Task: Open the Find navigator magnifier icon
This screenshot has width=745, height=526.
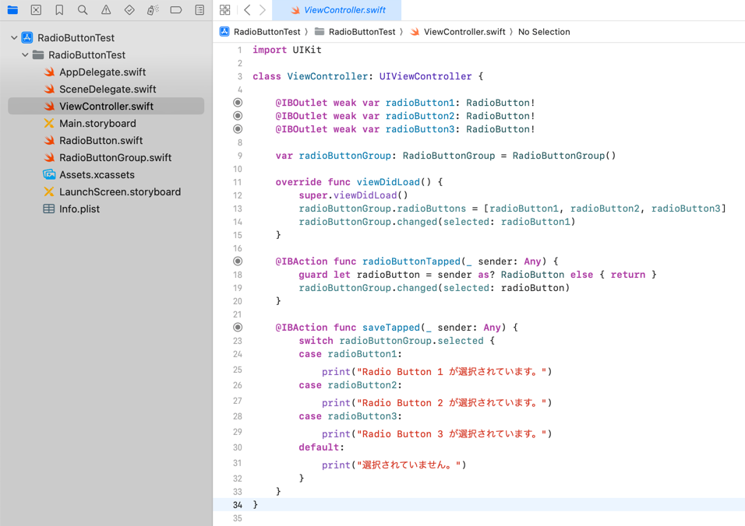Action: [83, 10]
